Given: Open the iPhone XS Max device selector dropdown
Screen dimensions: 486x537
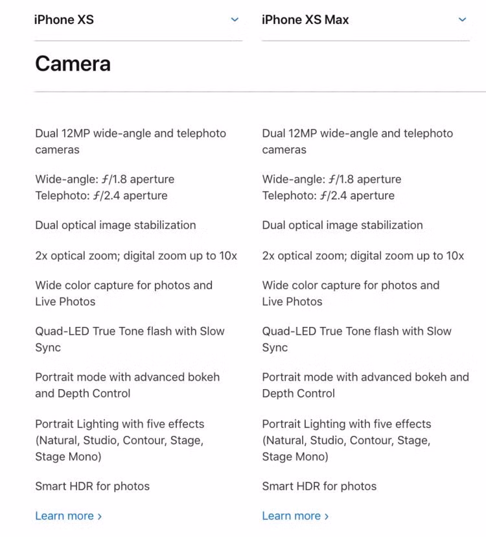Looking at the screenshot, I should click(x=461, y=19).
